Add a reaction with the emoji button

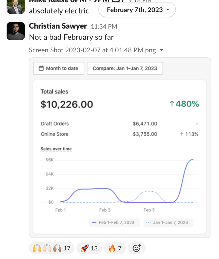pos(137,248)
